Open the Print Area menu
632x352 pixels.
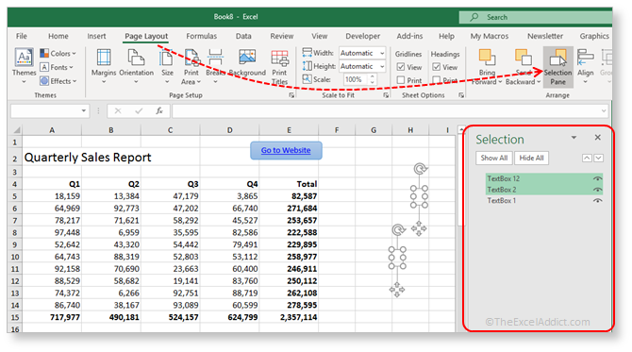[x=191, y=66]
